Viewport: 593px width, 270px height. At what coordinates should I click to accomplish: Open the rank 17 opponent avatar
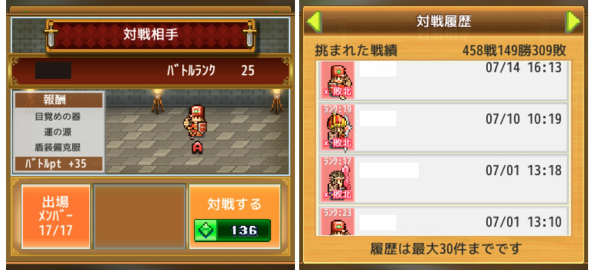click(x=338, y=179)
